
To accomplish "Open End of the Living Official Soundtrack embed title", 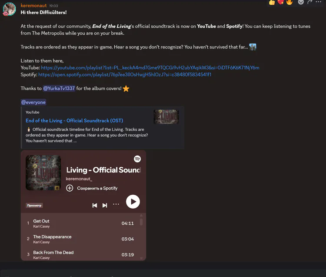I will (x=74, y=121).
